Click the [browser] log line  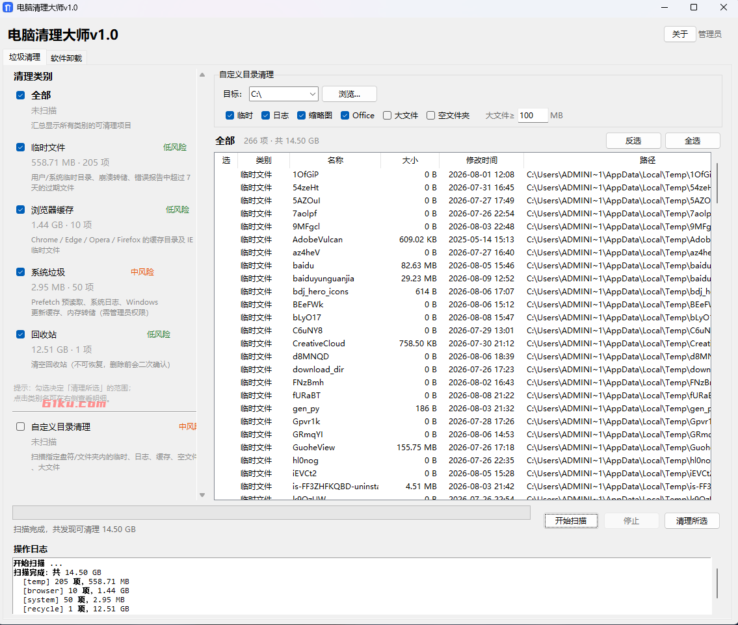pyautogui.click(x=76, y=591)
